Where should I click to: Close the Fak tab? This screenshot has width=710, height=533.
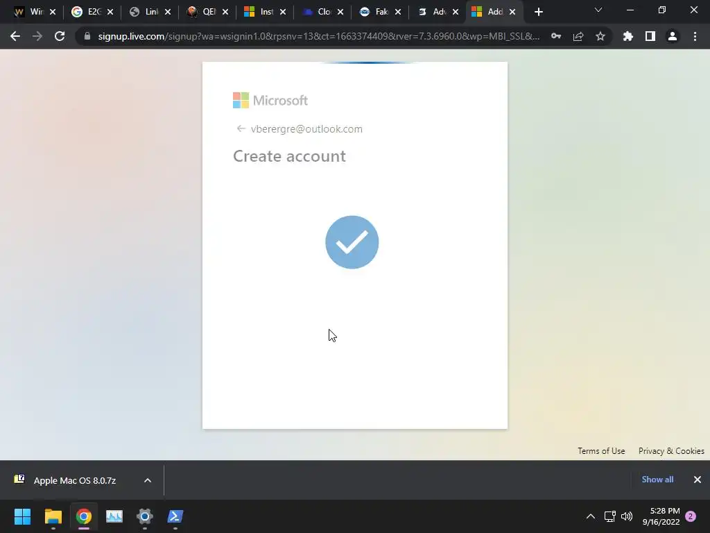[397, 12]
